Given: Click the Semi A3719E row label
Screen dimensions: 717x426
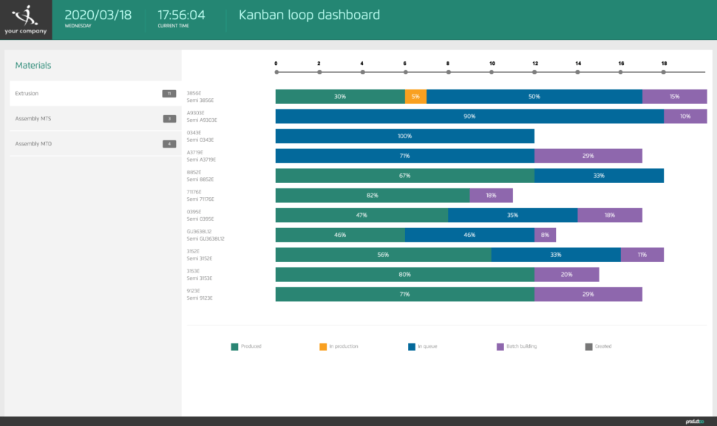Looking at the screenshot, I should click(x=201, y=159).
